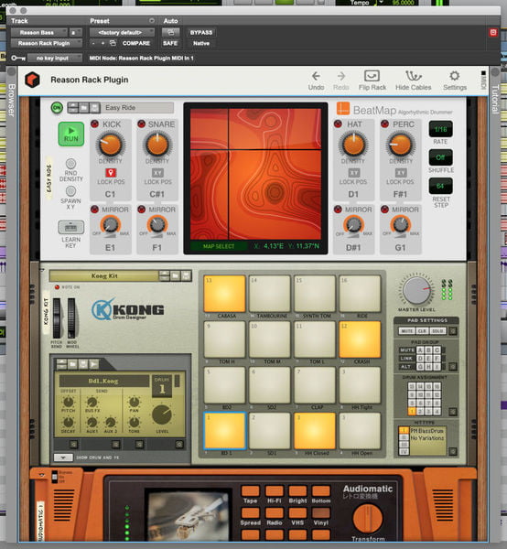Screen dimensions: 507x549
Task: Open the factory default preset dropdown
Action: [x=122, y=33]
